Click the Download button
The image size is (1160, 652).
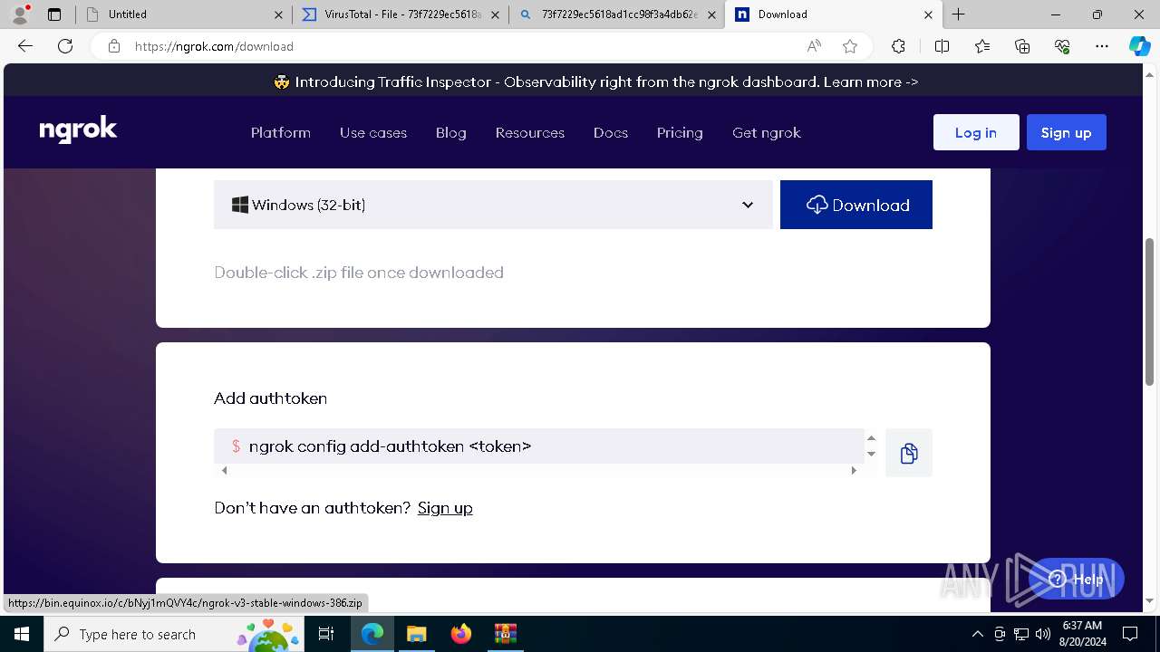pos(856,205)
